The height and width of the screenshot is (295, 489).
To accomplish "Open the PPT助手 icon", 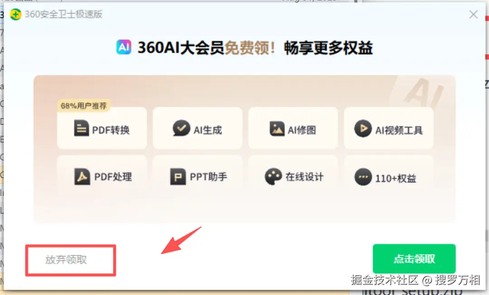I will pos(178,176).
